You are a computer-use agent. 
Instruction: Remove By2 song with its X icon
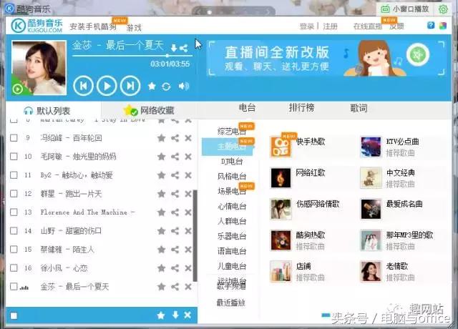click(188, 175)
